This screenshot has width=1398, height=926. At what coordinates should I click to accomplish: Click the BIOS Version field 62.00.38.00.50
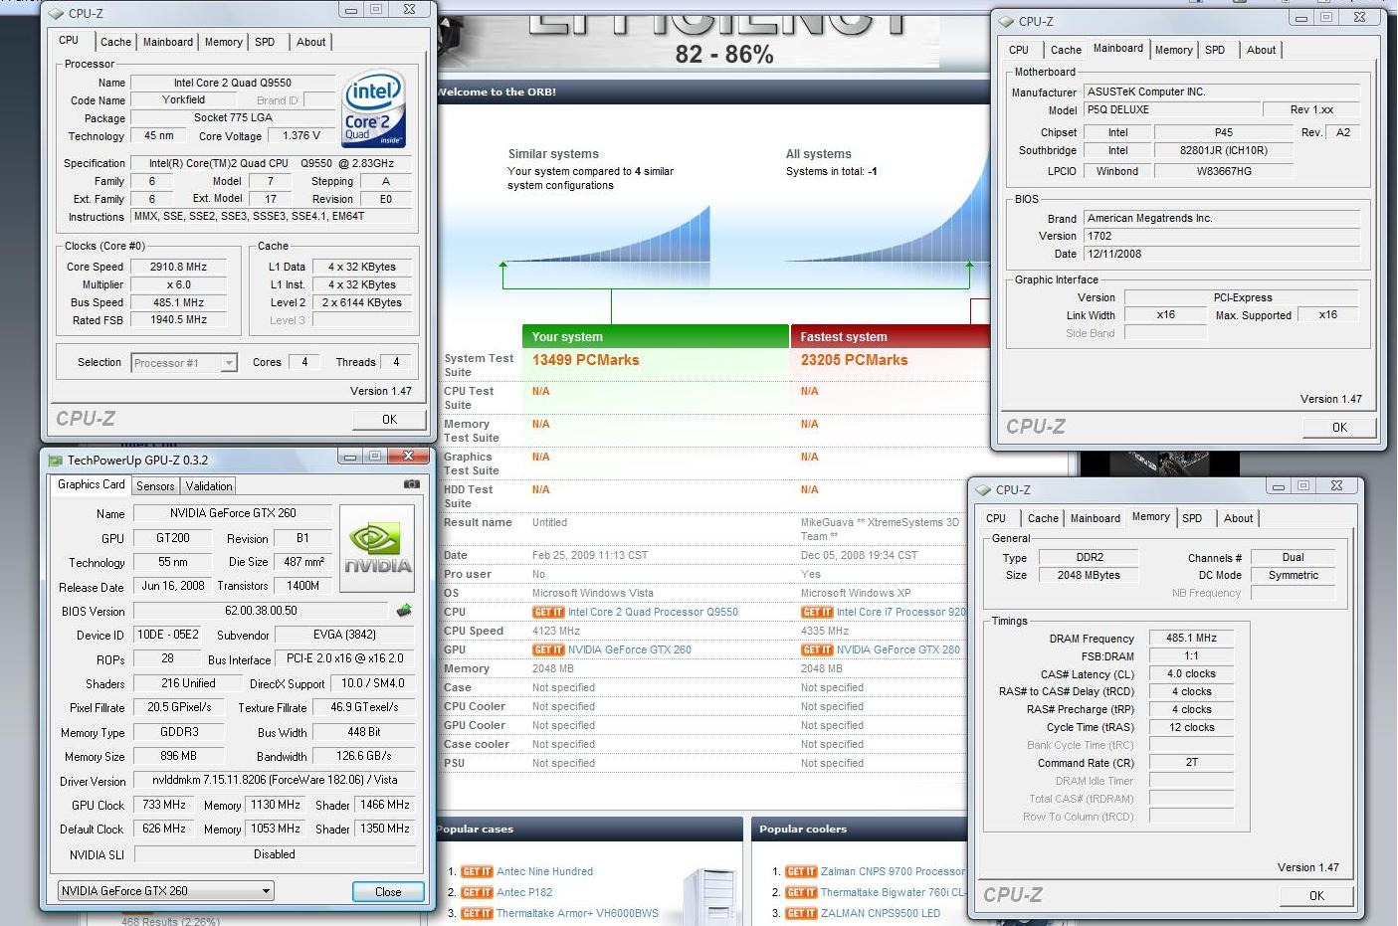261,611
